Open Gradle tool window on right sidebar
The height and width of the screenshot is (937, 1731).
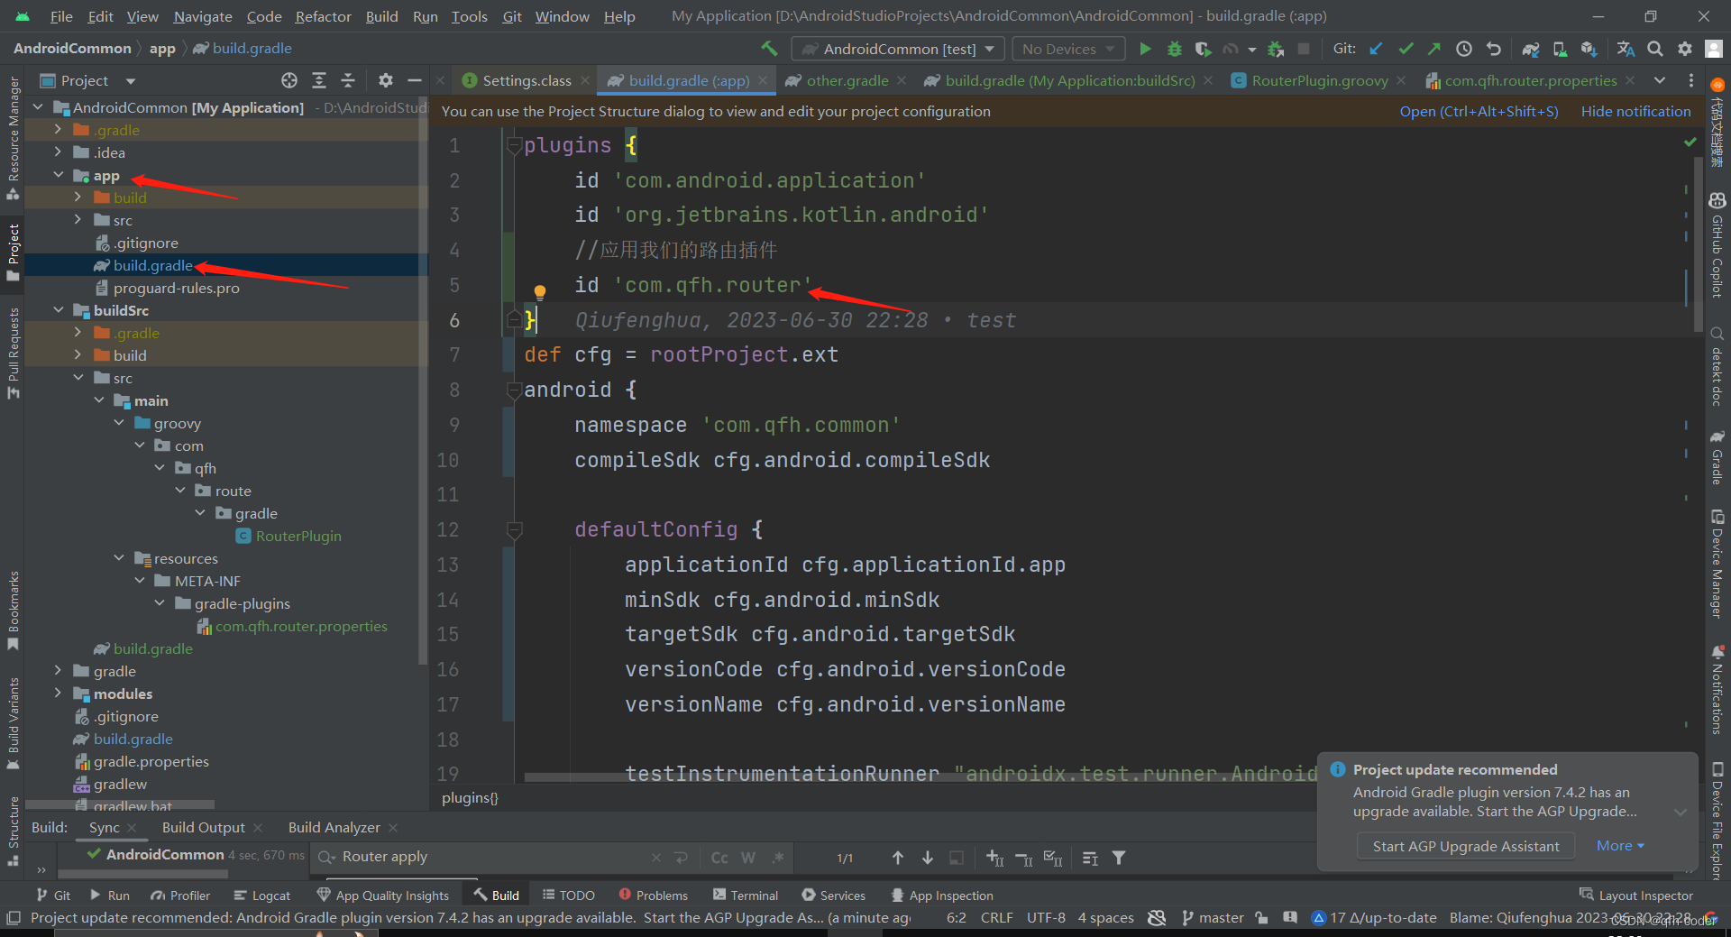coord(1717,457)
